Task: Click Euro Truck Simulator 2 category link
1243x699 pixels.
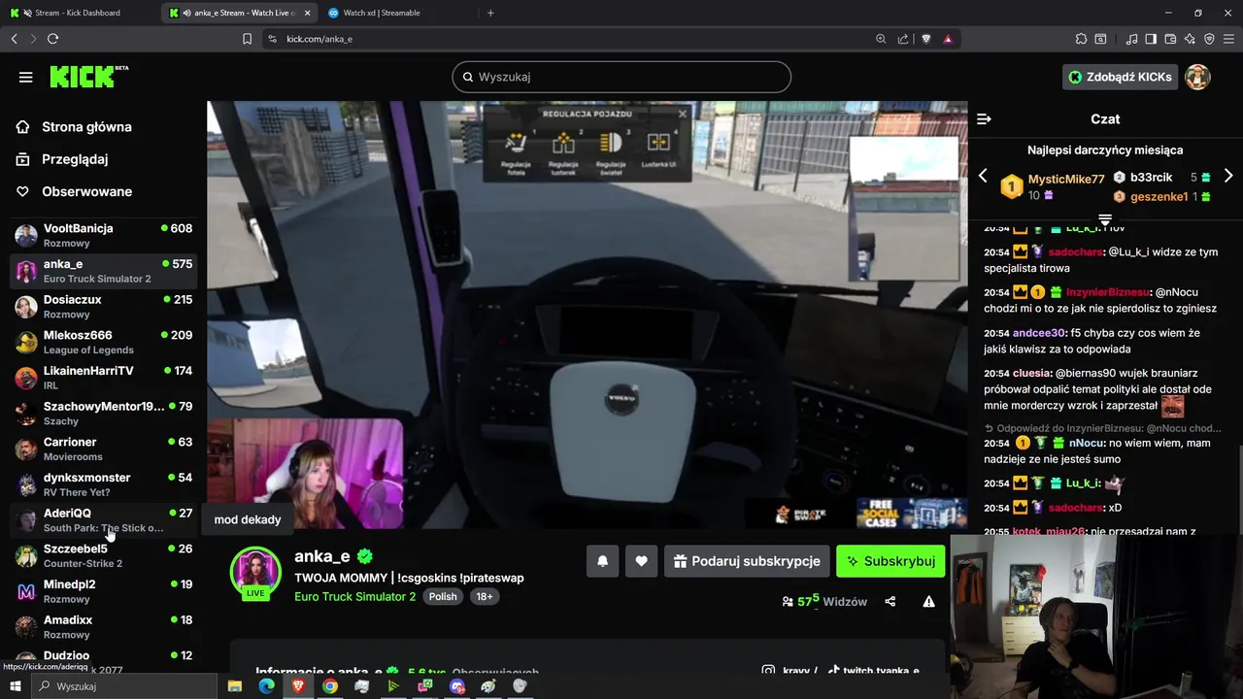Action: pyautogui.click(x=355, y=596)
